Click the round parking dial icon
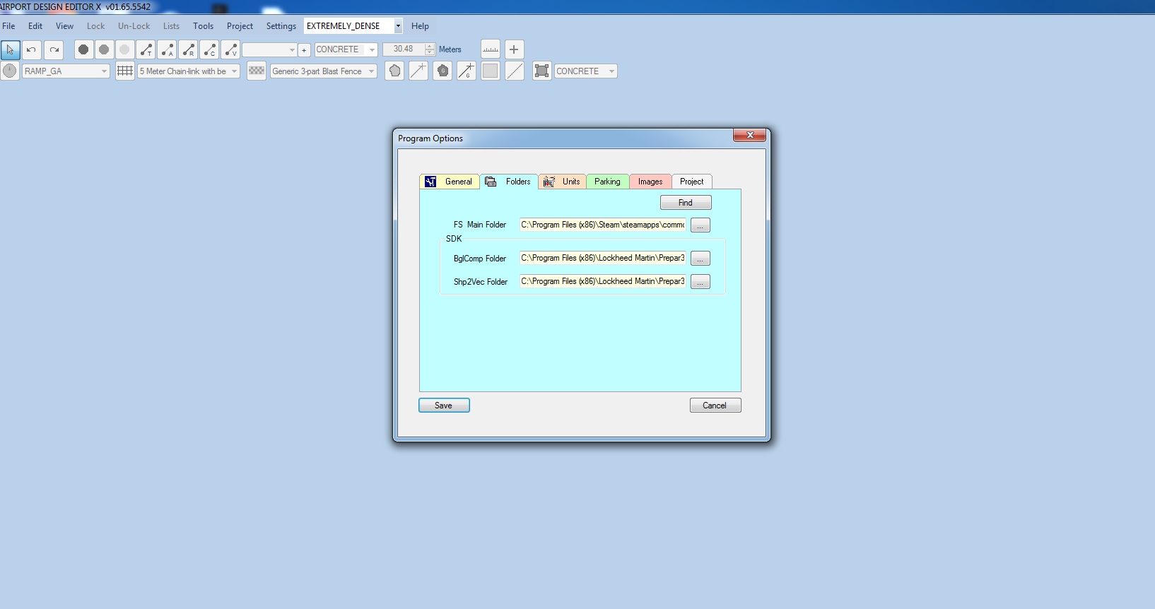The width and height of the screenshot is (1155, 609). point(10,71)
